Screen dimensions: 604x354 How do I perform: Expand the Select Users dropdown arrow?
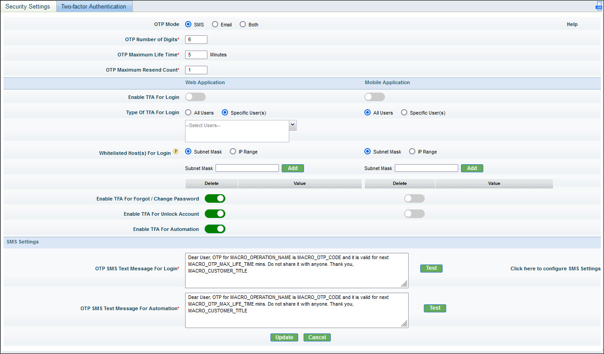click(293, 125)
